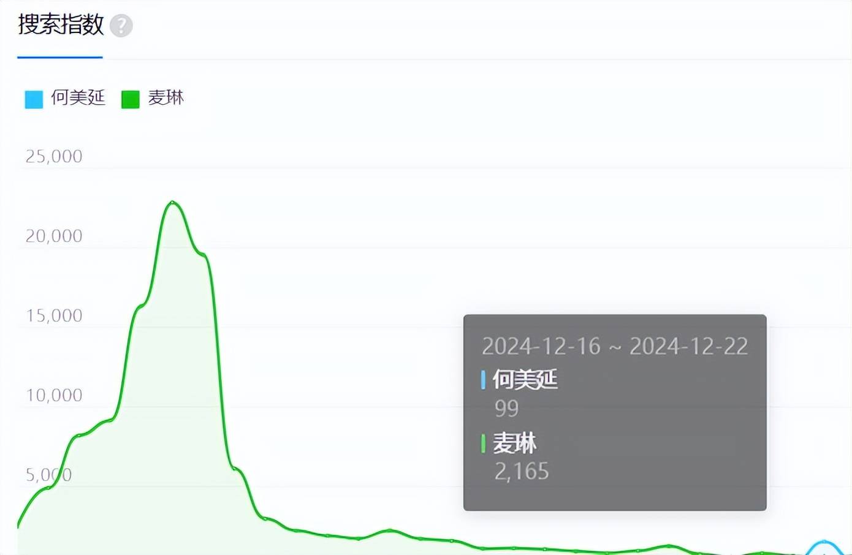The image size is (852, 555).
Task: Click the blue indicator bar in the tooltip
Action: coord(483,380)
